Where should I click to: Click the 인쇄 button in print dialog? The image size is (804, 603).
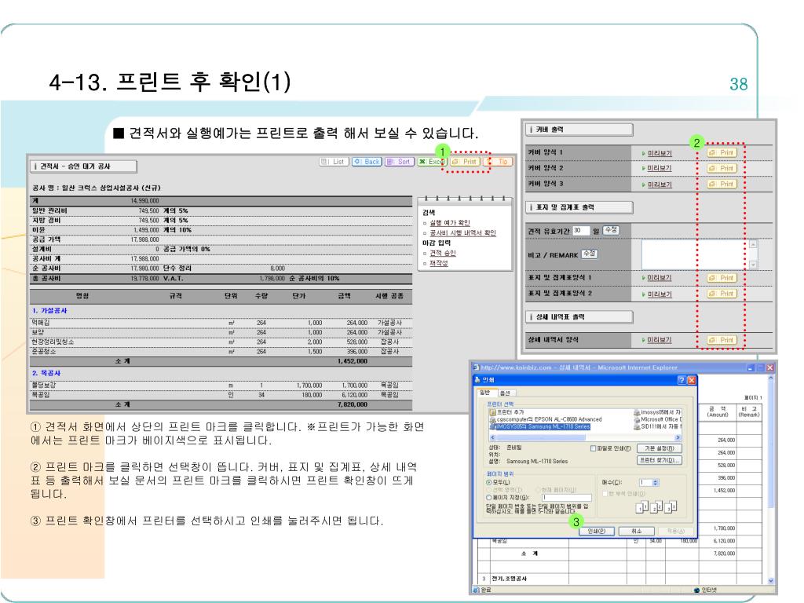[597, 532]
